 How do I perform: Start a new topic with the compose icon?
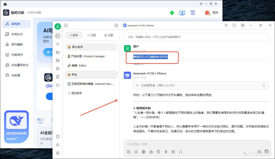[116, 25]
